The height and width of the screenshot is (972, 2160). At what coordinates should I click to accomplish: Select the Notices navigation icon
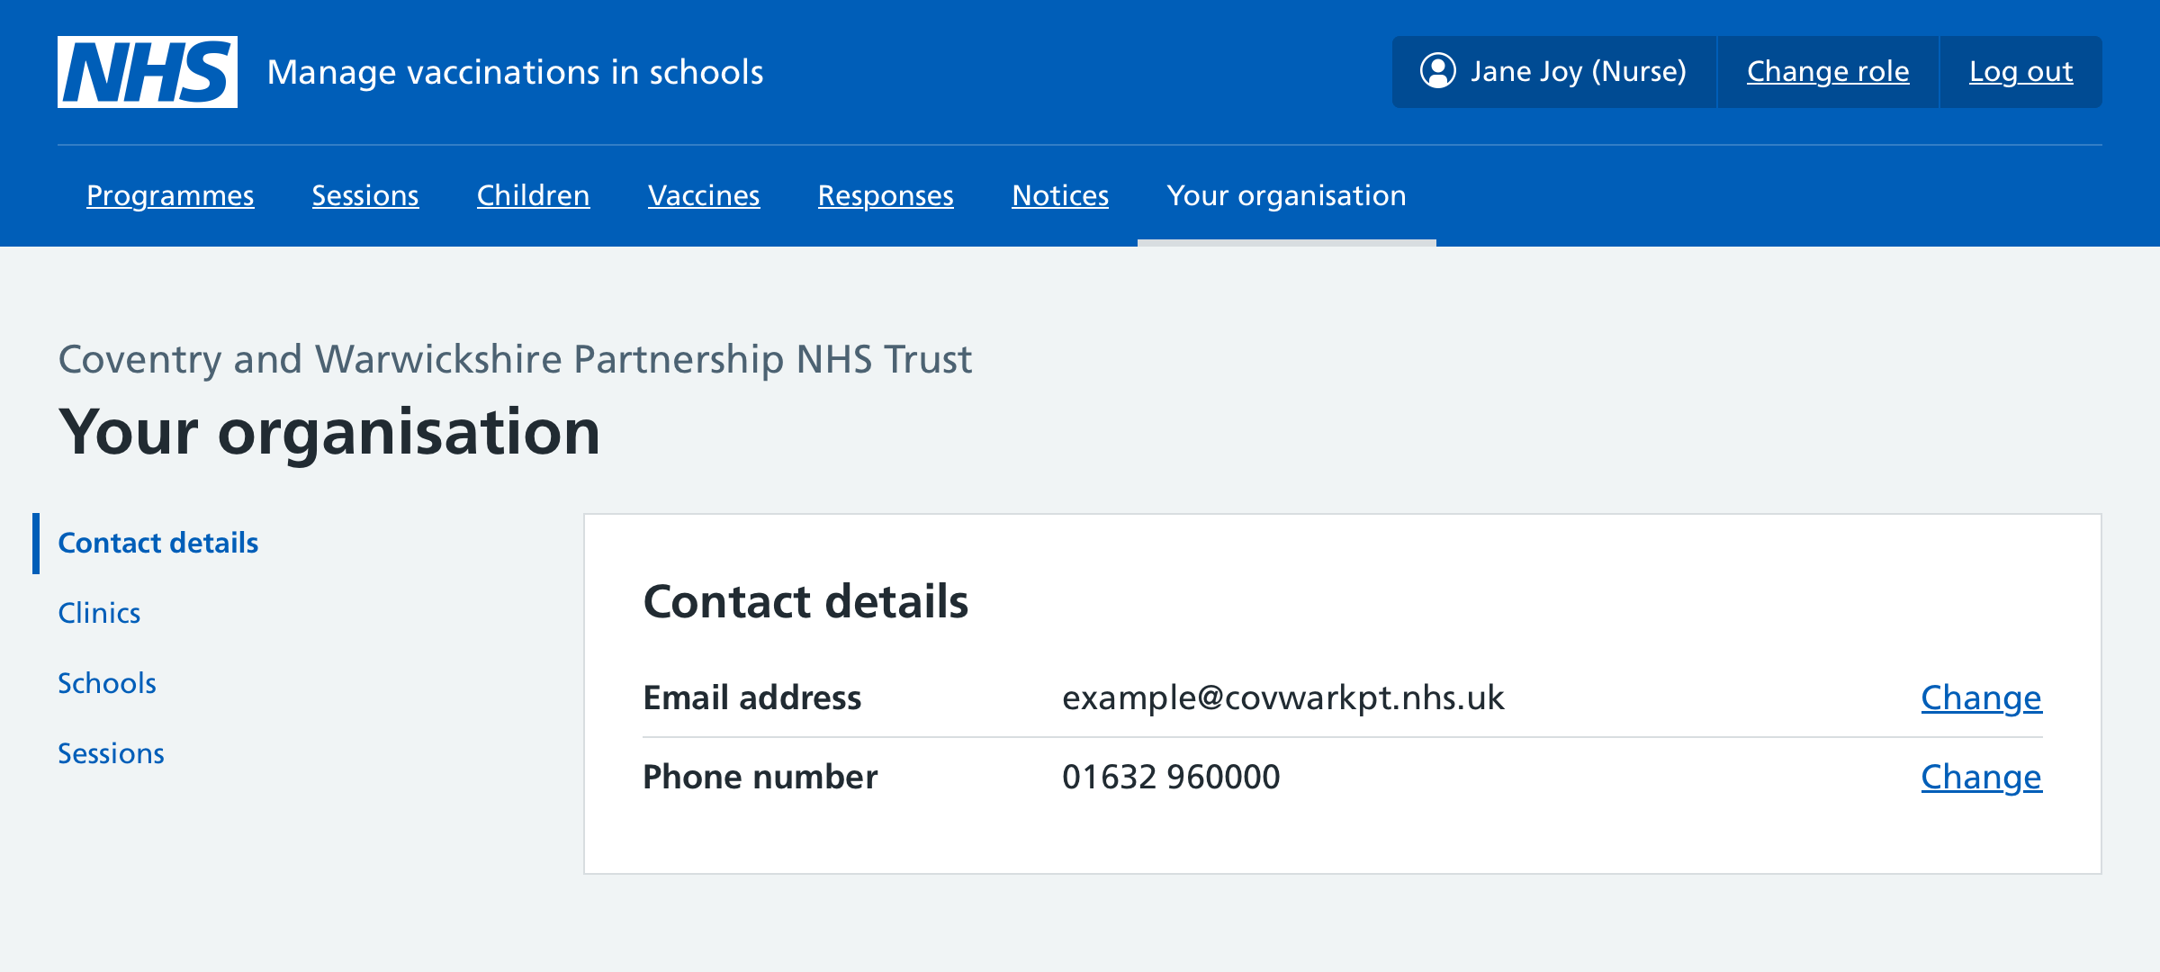(x=1059, y=195)
